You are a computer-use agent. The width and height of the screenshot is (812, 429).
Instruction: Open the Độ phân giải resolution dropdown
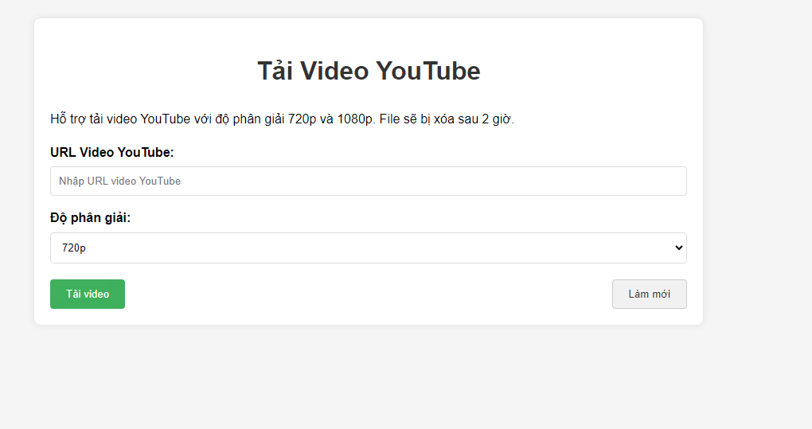(368, 248)
